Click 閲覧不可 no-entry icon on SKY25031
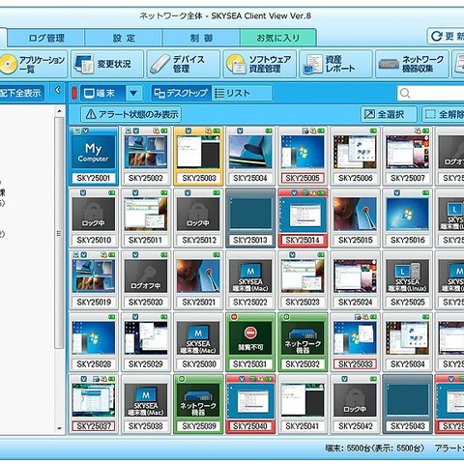 click(250, 333)
